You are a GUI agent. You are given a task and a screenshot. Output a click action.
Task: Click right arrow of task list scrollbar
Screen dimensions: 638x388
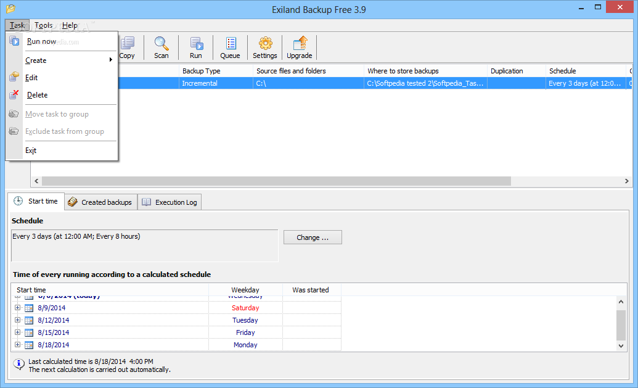coord(627,181)
